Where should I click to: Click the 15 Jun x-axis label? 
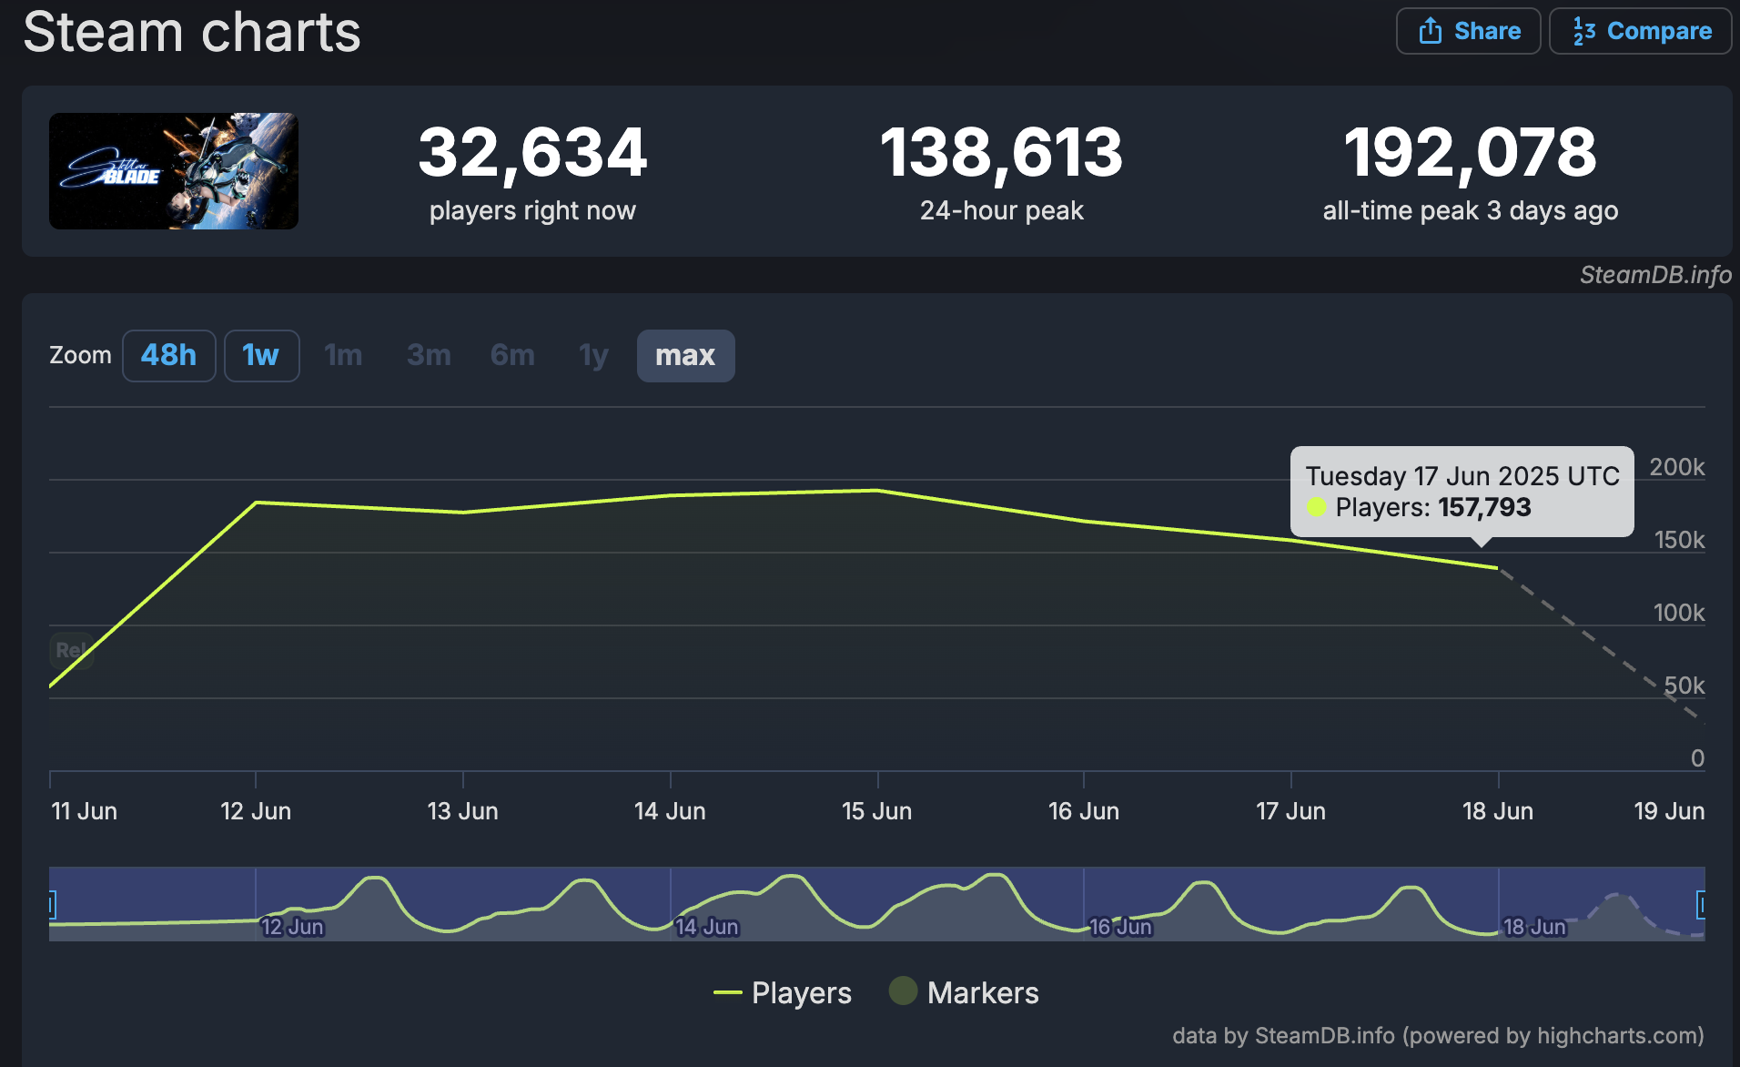click(x=876, y=811)
